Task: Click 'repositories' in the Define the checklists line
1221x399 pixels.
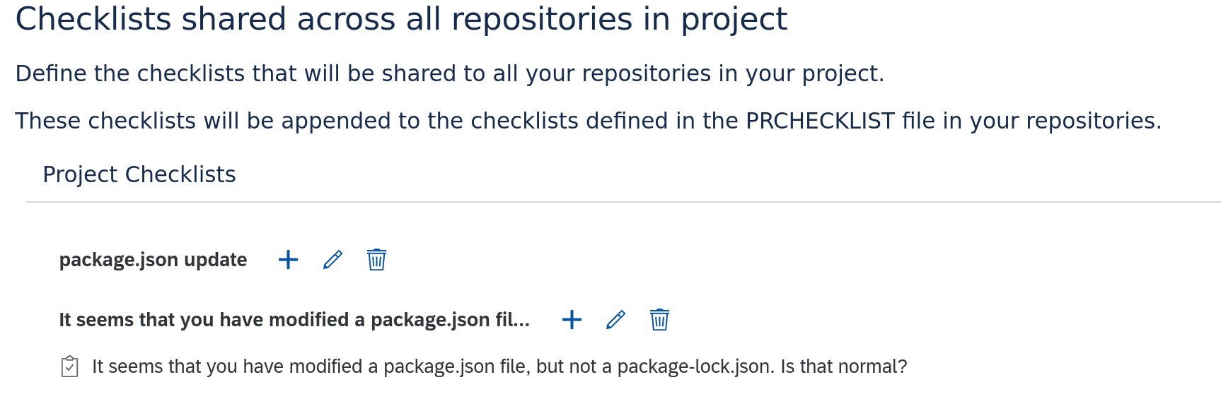Action: (646, 73)
